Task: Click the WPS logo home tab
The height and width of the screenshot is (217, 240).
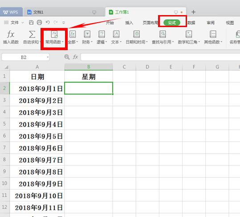Action: (x=11, y=12)
